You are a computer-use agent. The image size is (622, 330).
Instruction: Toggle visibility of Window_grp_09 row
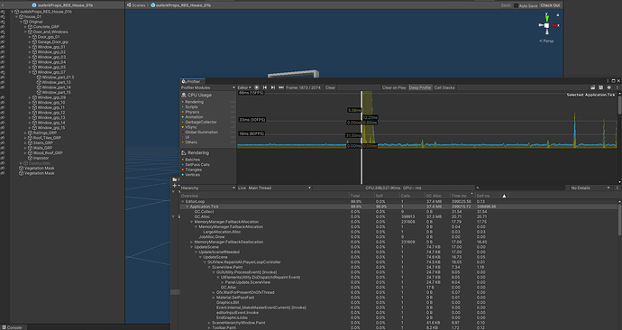(x=3, y=97)
